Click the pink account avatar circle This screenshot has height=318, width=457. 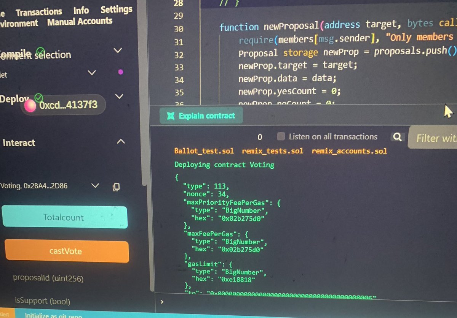tap(30, 106)
